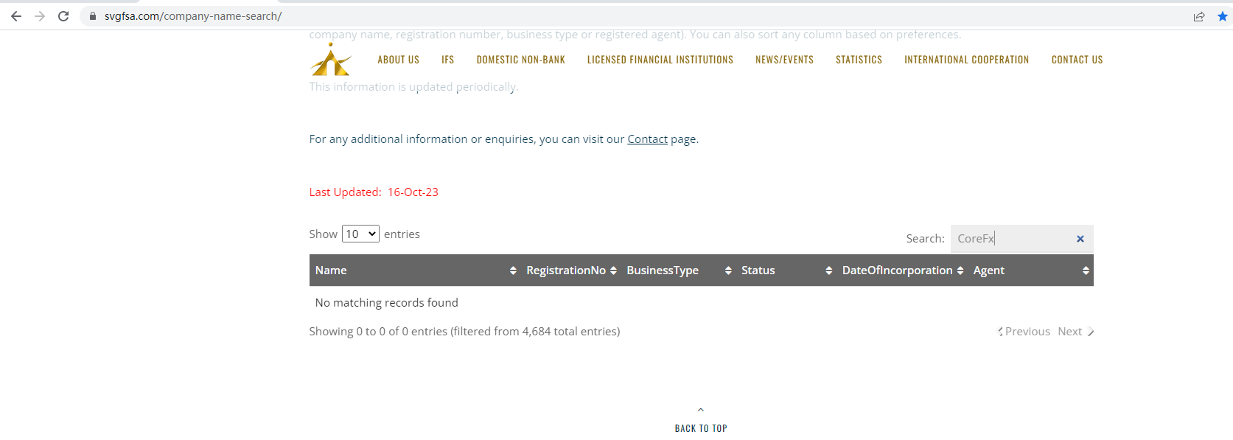The height and width of the screenshot is (440, 1233).
Task: Click the DateOfIncorporation header text
Action: pos(897,270)
